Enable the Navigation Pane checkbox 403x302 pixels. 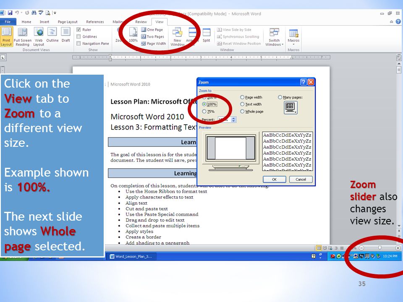[x=79, y=43]
